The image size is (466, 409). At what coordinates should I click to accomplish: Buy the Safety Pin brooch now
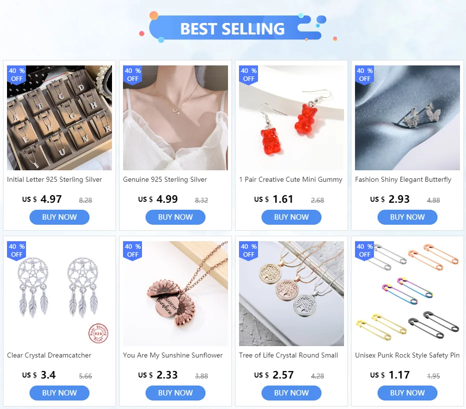coord(407,393)
